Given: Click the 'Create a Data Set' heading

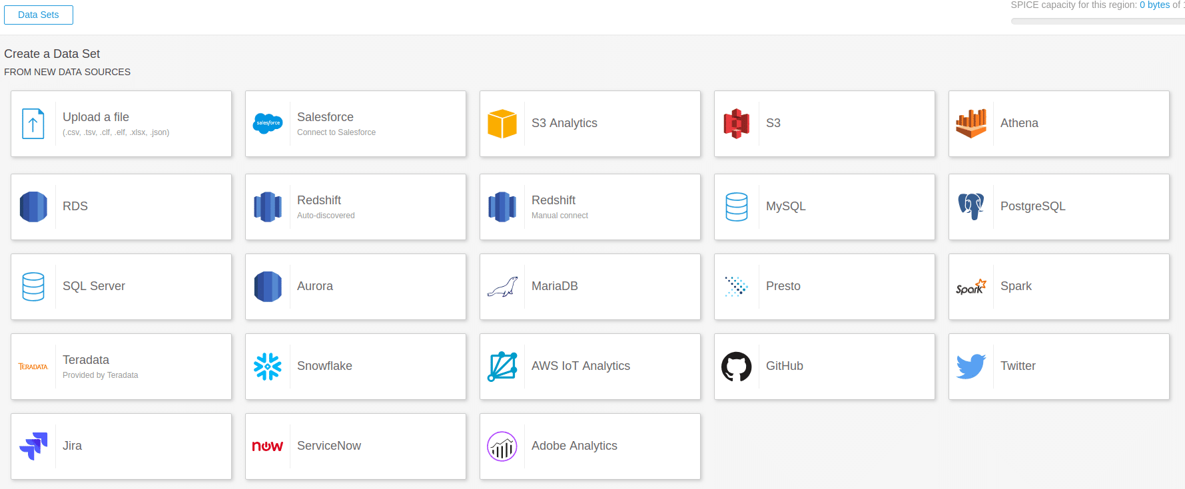Looking at the screenshot, I should click(52, 54).
